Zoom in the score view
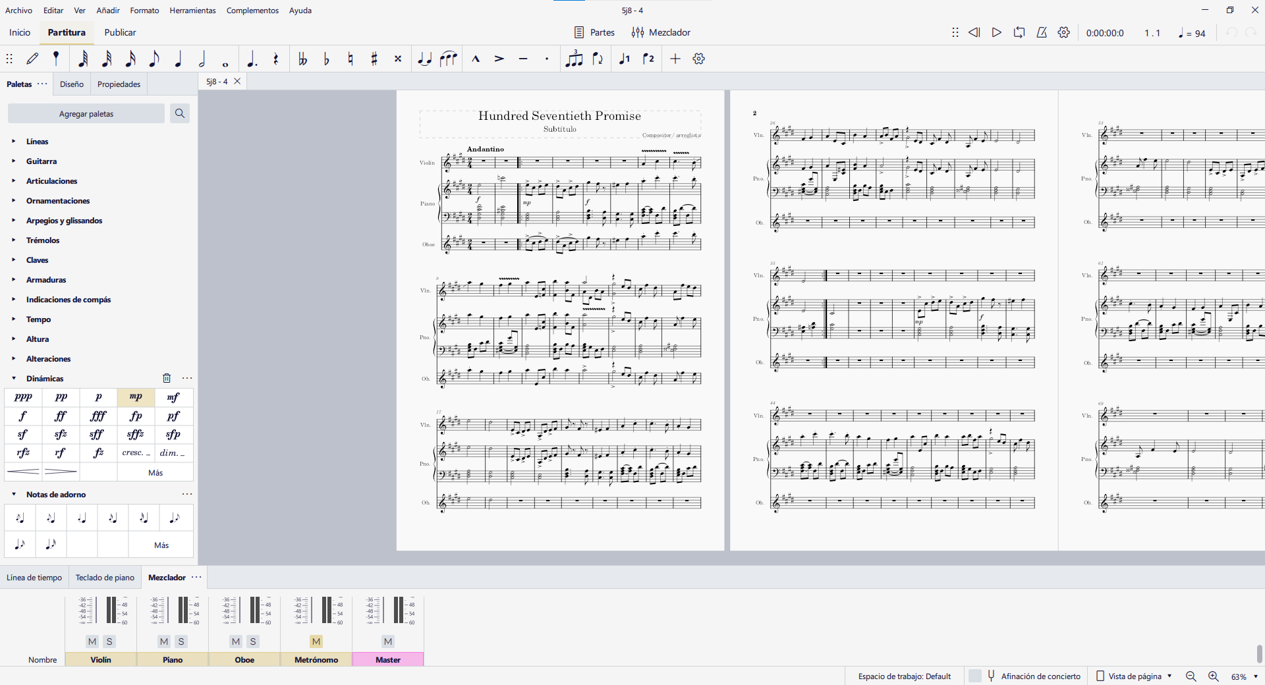The width and height of the screenshot is (1265, 685). (x=1213, y=676)
